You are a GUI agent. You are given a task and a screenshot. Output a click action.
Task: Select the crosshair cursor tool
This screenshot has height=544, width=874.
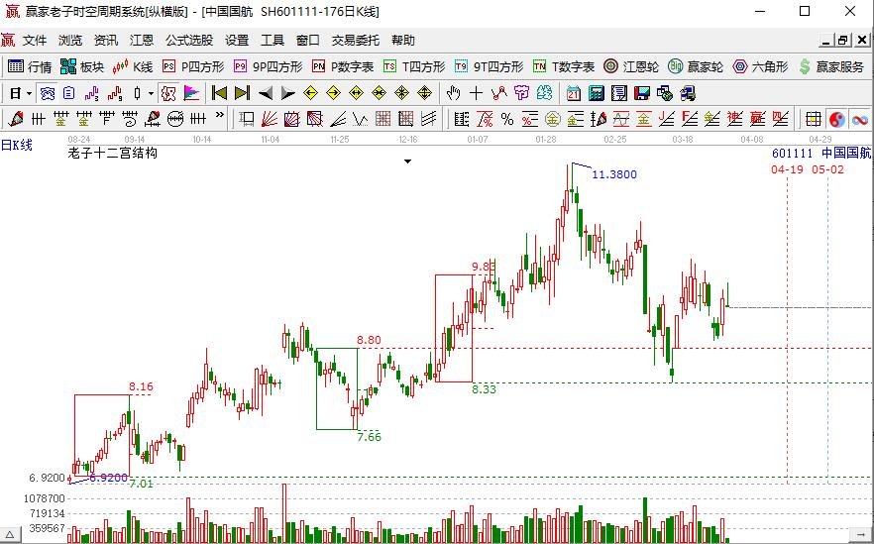click(476, 93)
